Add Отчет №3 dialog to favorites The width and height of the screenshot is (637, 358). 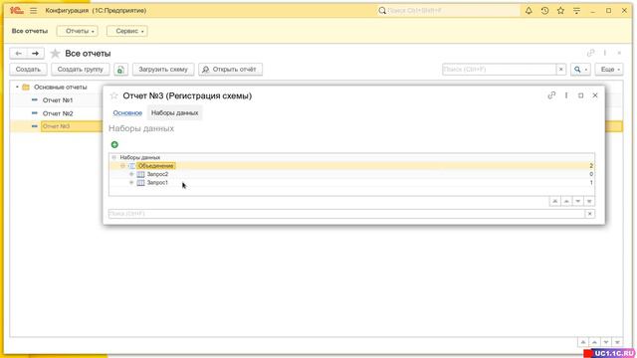coord(113,95)
